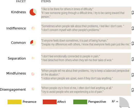Select the Common humanity items box
This screenshot has width=134, height=108.
(86, 43)
